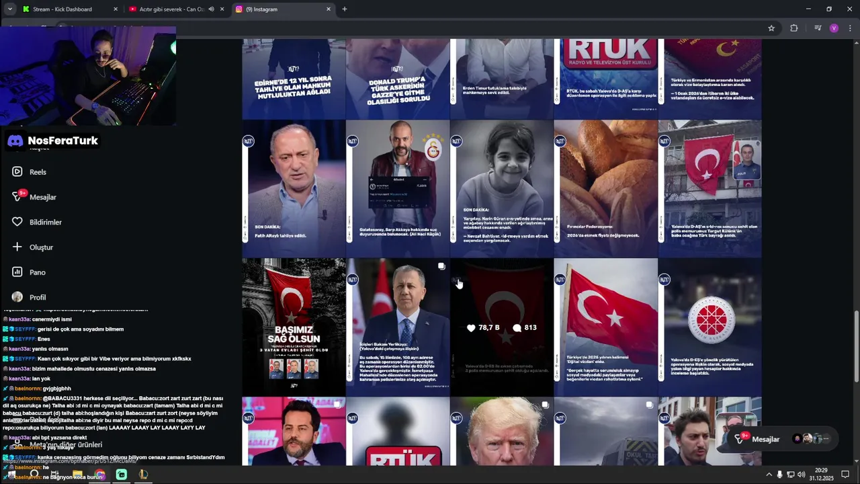Close the Stream - Kick Dashboard tab
Screen dimensions: 860x484
[x=116, y=9]
